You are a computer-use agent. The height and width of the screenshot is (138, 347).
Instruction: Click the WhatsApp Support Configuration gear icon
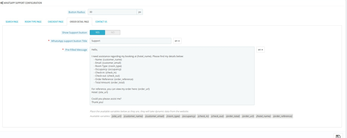click(x=2, y=3)
